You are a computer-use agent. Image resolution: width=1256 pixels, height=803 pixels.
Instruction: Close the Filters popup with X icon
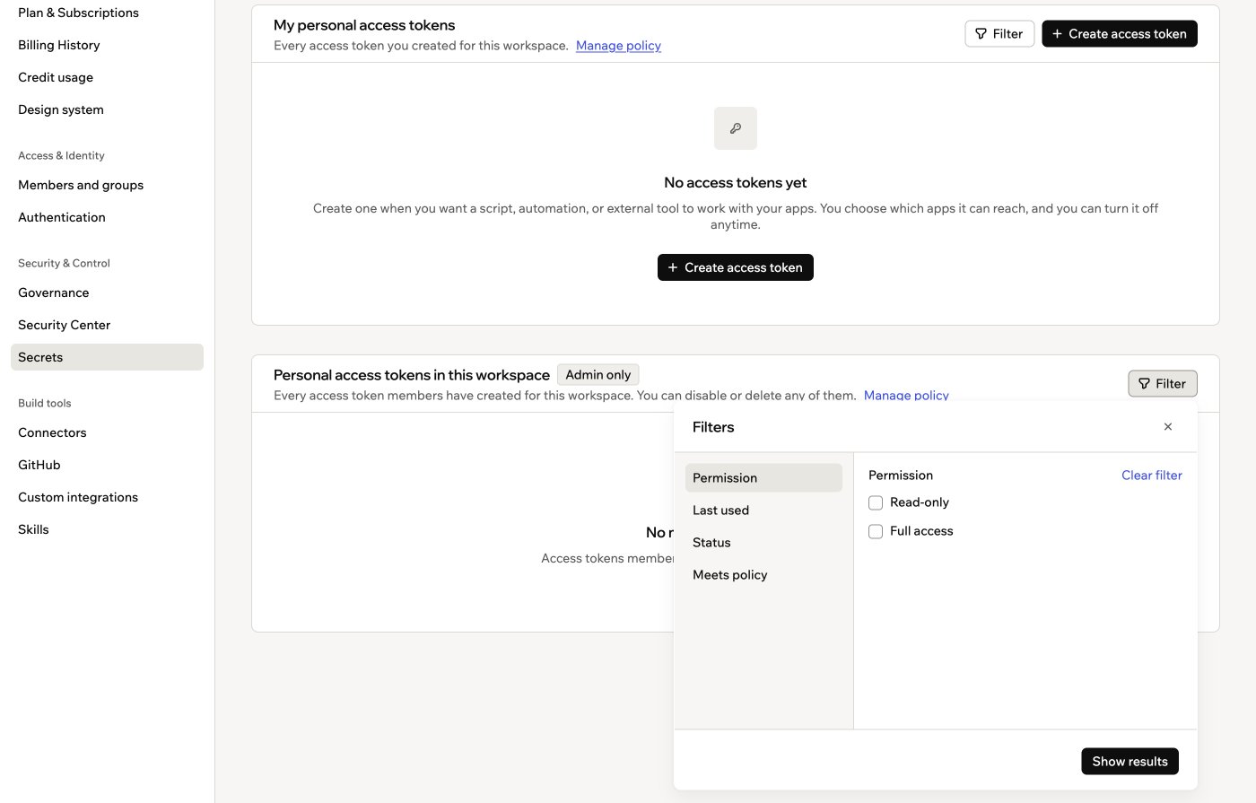pyautogui.click(x=1168, y=427)
